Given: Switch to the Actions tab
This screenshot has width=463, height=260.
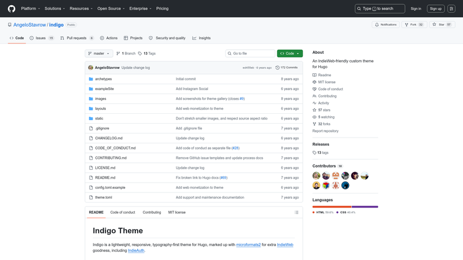Looking at the screenshot, I should 109,38.
